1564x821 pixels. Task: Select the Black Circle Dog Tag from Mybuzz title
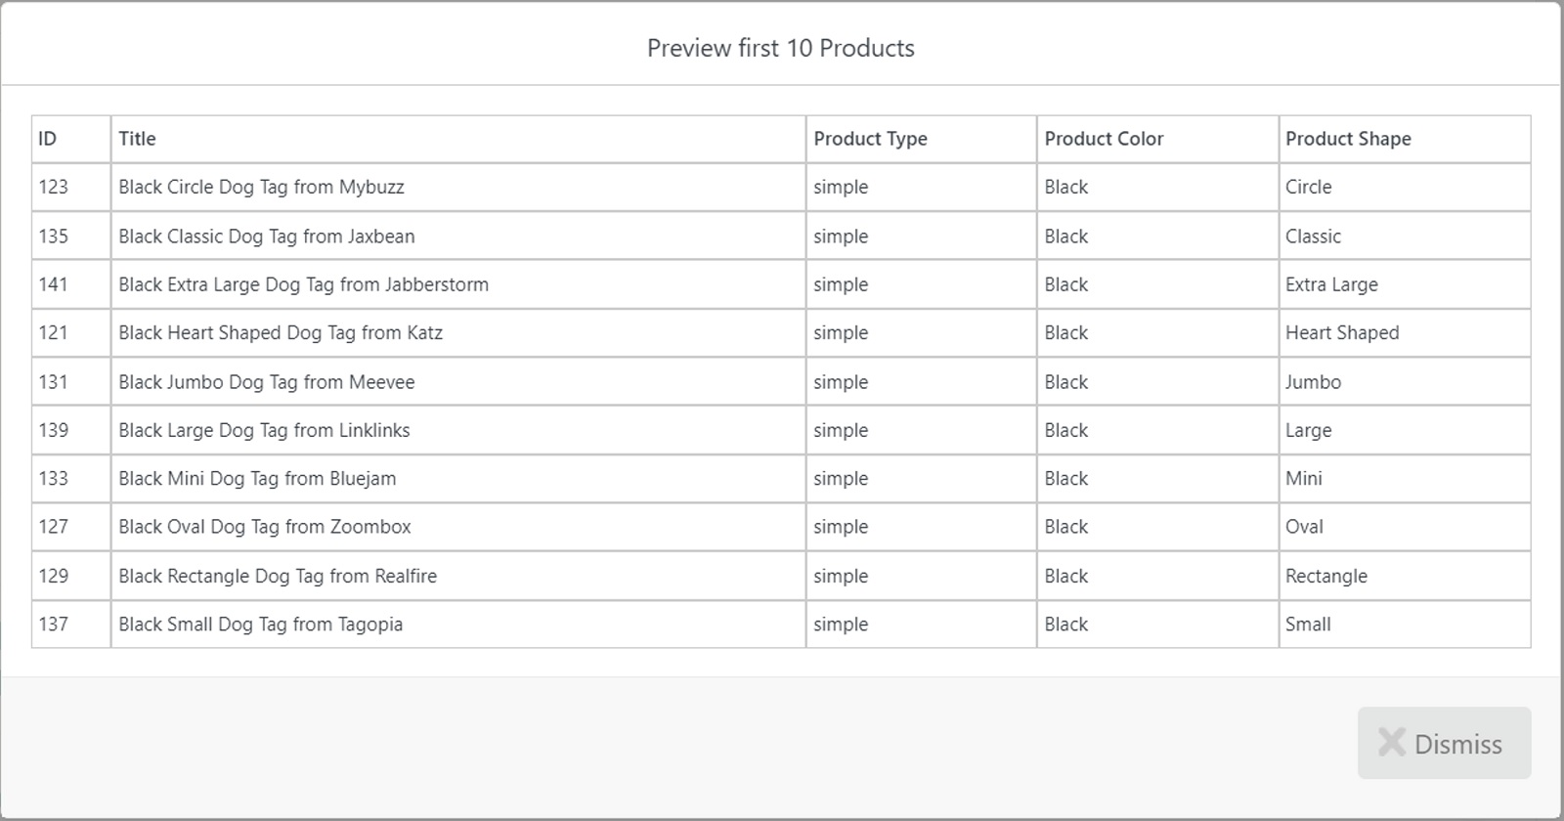click(261, 187)
